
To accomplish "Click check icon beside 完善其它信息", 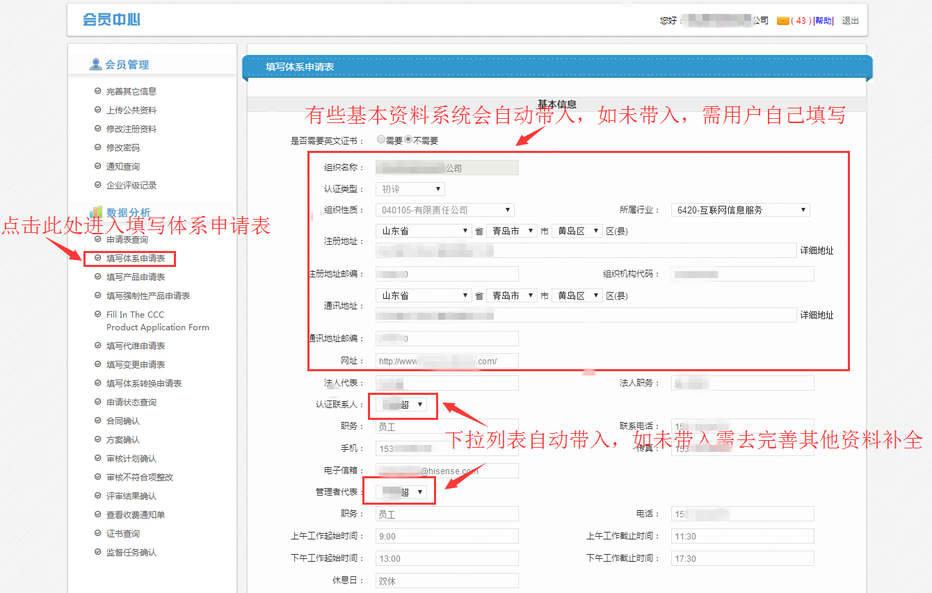I will pos(97,91).
